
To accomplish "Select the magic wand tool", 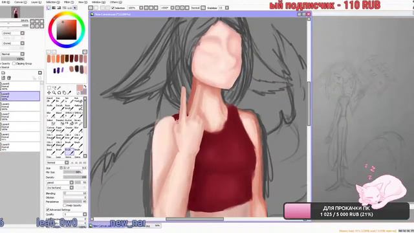I will point(59,88).
